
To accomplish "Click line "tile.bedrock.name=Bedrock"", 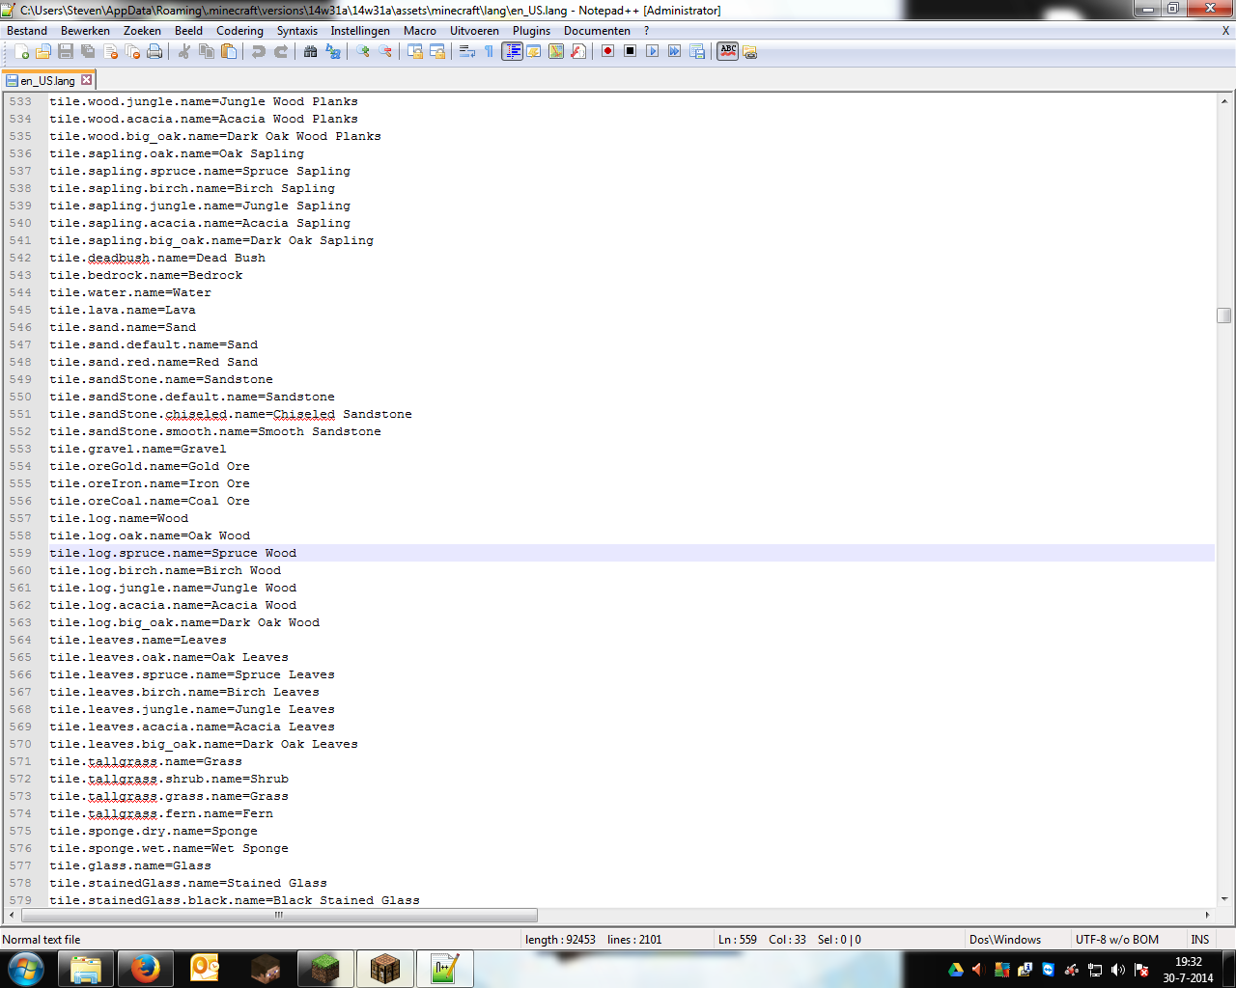I will tap(146, 275).
